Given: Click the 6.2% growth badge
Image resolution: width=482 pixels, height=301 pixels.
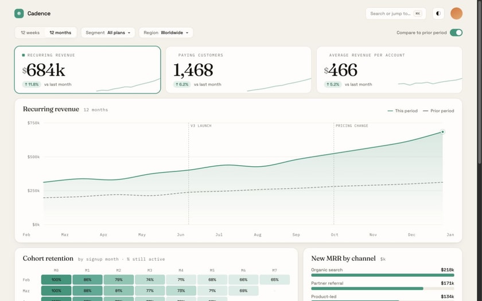Looking at the screenshot, I should pos(182,84).
